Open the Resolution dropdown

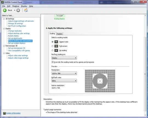coord(64,73)
